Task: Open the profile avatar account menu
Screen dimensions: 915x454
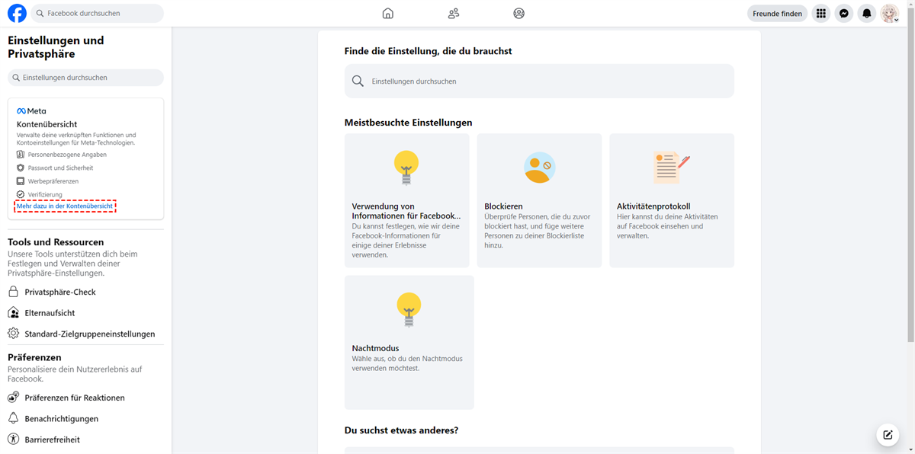Action: tap(890, 13)
